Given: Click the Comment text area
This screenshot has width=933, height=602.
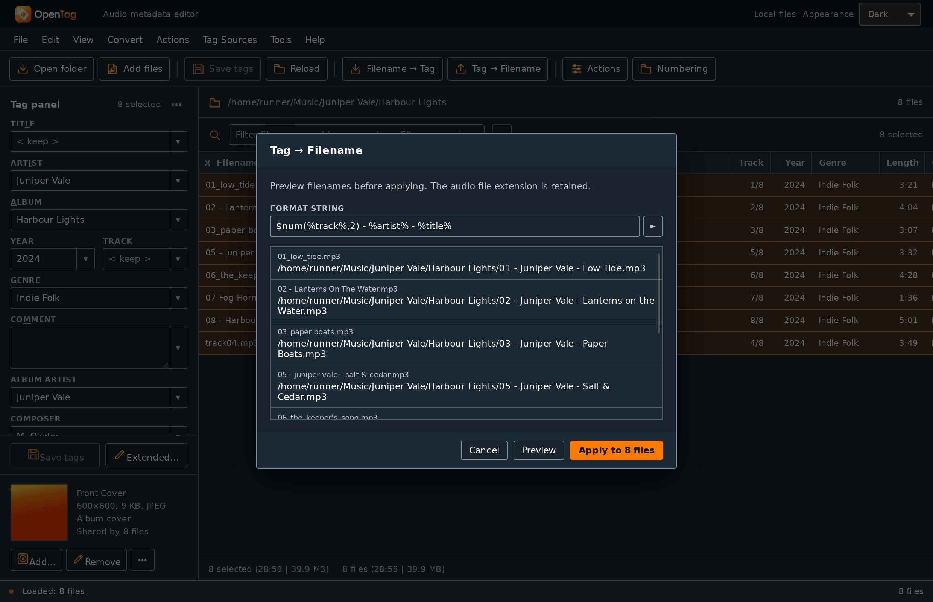Looking at the screenshot, I should tap(90, 348).
